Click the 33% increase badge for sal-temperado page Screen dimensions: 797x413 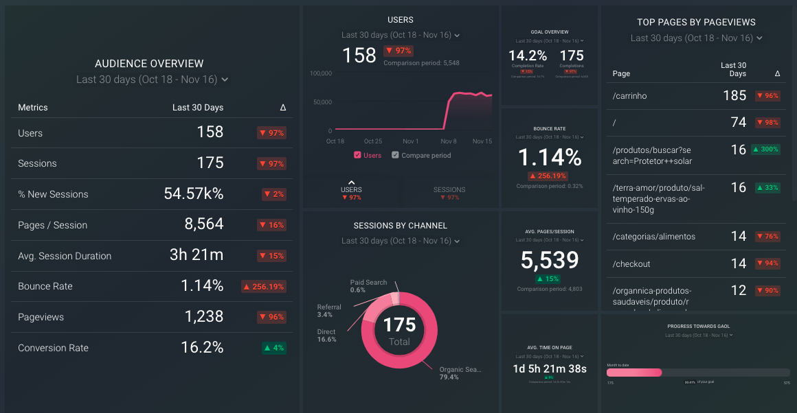(x=767, y=188)
